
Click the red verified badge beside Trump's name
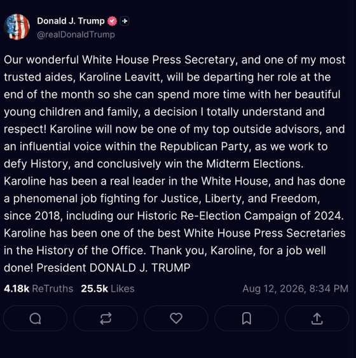(x=112, y=21)
